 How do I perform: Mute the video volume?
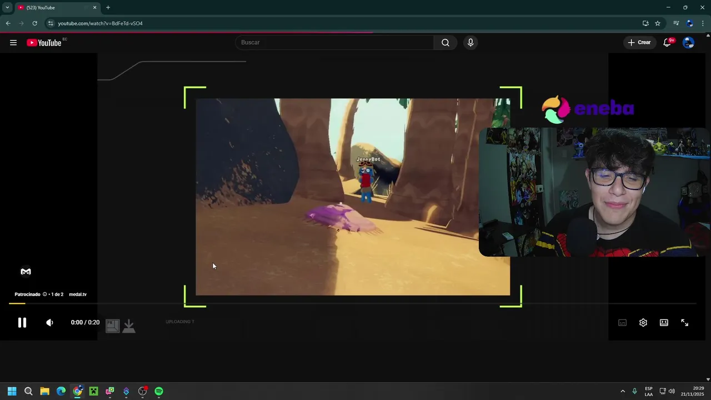coord(49,323)
